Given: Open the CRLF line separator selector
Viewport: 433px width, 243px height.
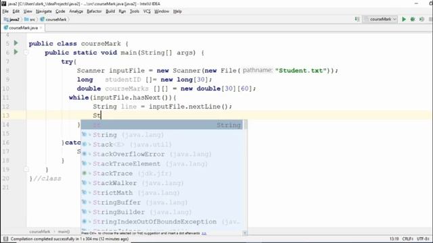Looking at the screenshot, I should 408,239.
